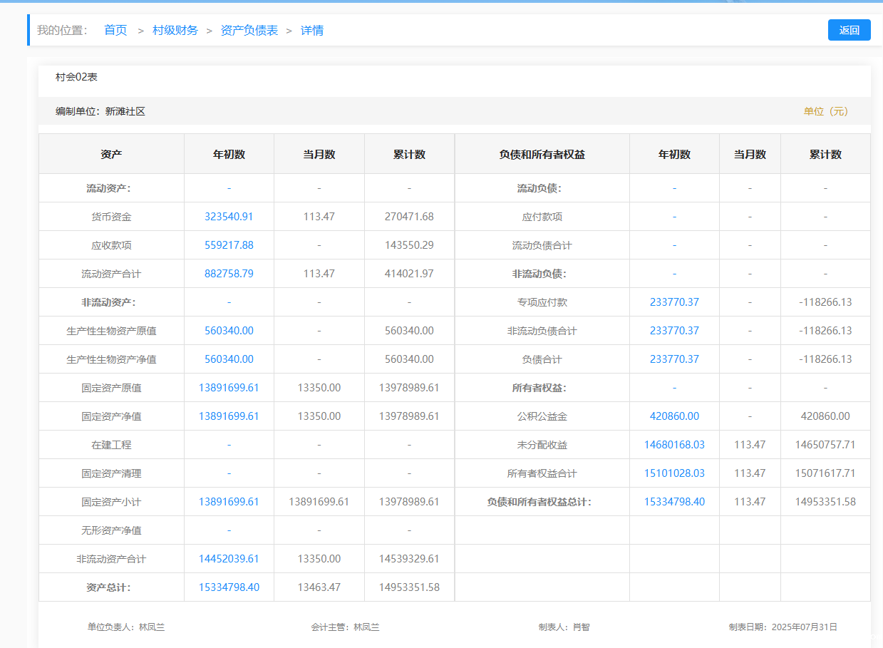Open 负债合计 年初数 link
The height and width of the screenshot is (648, 883).
click(674, 359)
